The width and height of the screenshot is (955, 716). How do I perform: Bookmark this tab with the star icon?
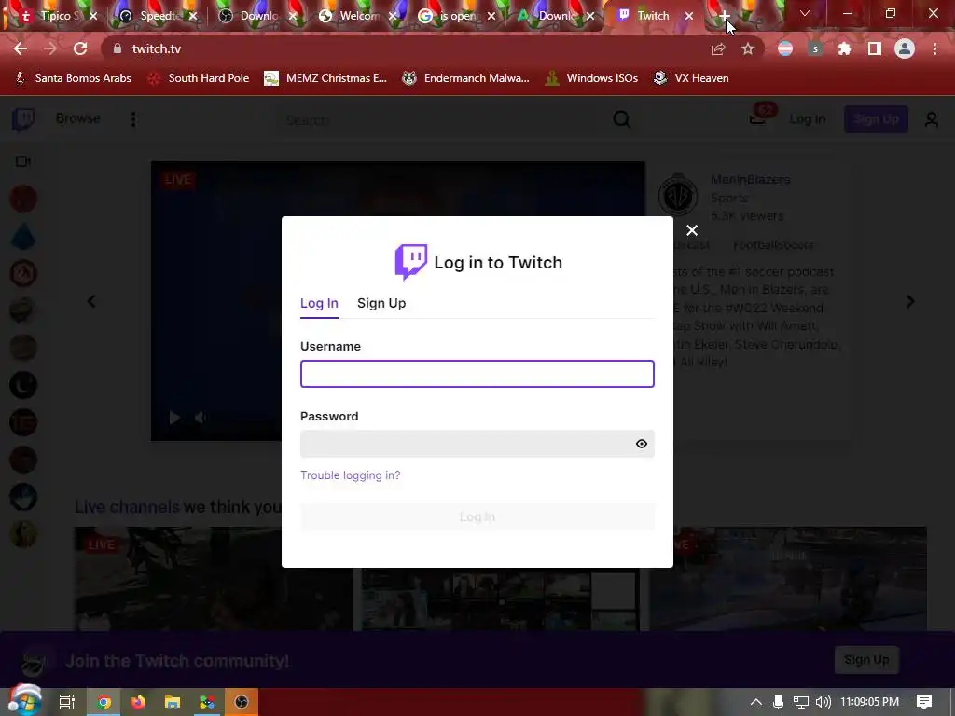pyautogui.click(x=748, y=48)
